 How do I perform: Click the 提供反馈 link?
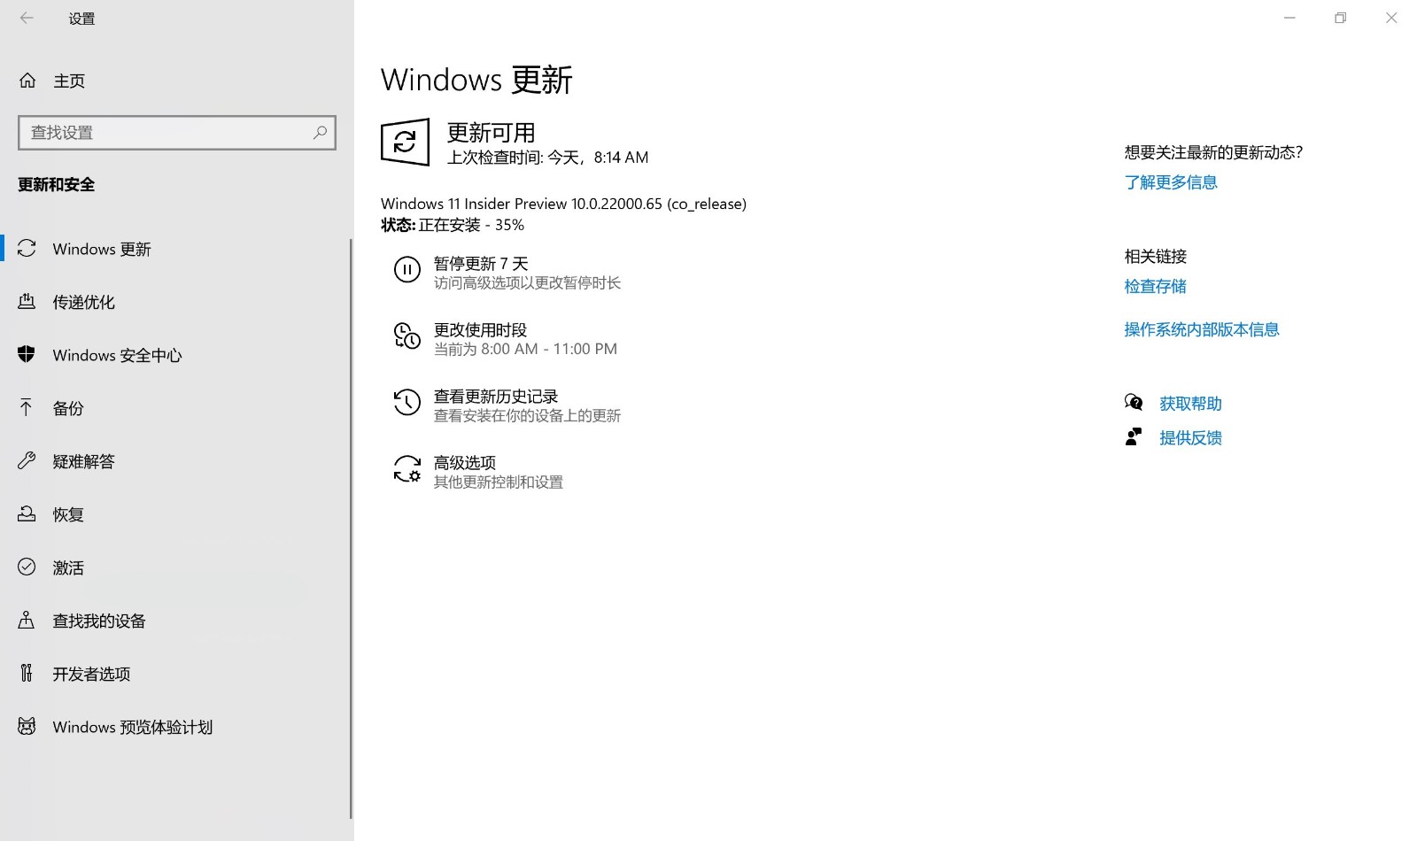[1190, 438]
